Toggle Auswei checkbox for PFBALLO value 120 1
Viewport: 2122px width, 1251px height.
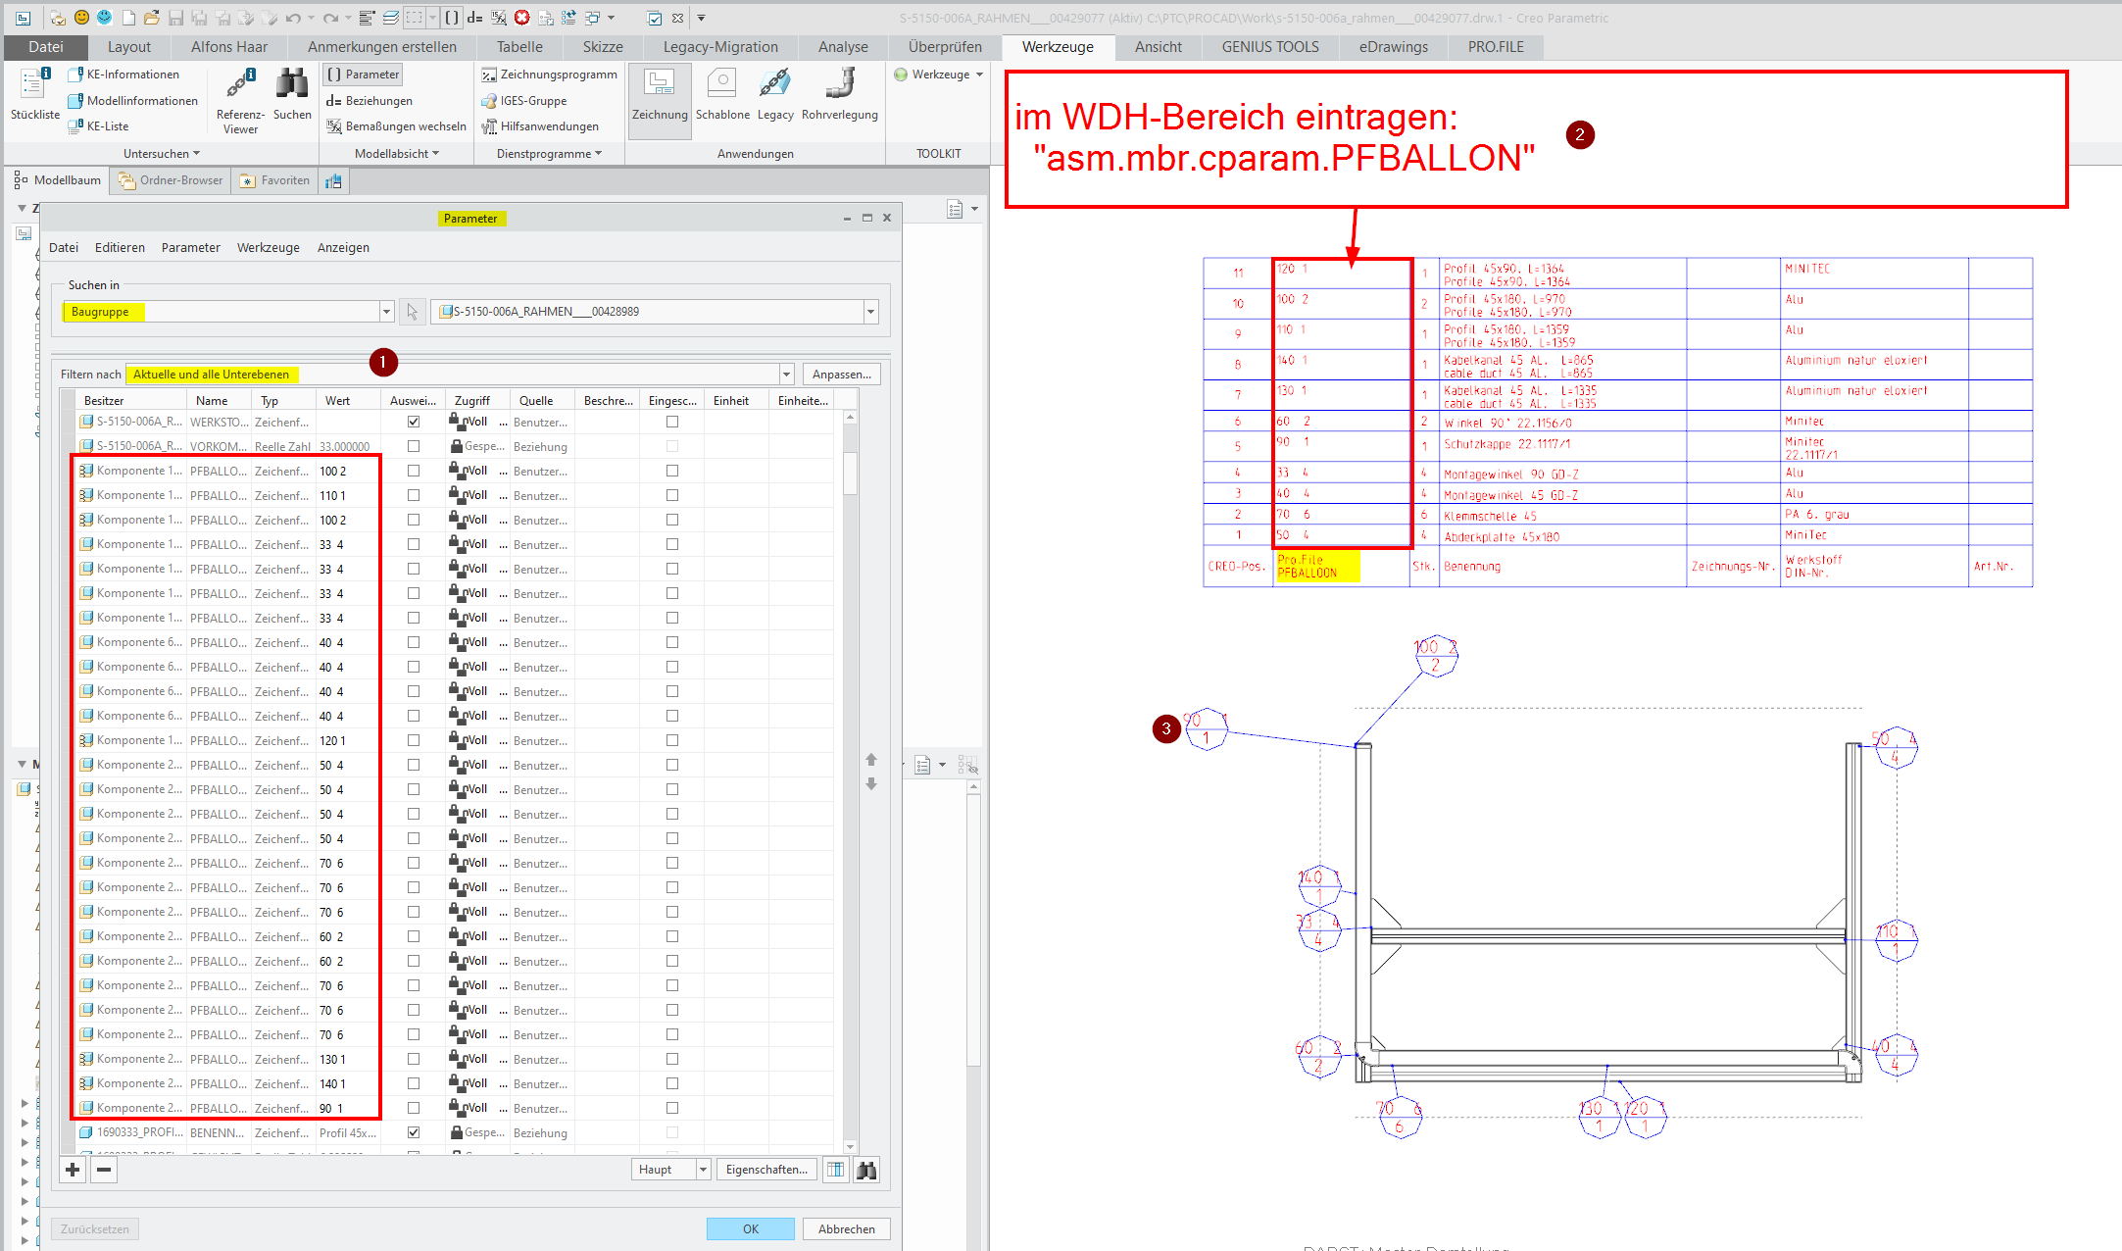[414, 740]
